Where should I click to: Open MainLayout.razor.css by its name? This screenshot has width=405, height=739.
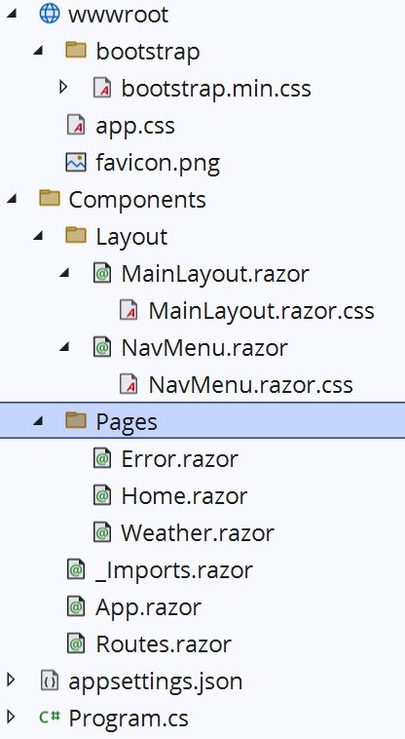(261, 312)
